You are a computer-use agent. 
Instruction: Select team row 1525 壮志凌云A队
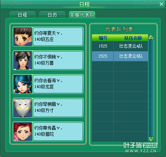(120, 46)
